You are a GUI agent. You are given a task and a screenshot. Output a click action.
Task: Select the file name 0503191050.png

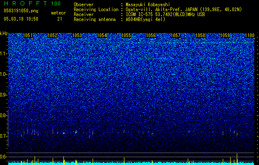(21, 11)
